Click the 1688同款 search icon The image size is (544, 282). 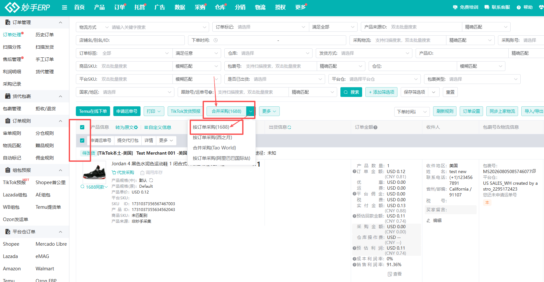pos(83,187)
